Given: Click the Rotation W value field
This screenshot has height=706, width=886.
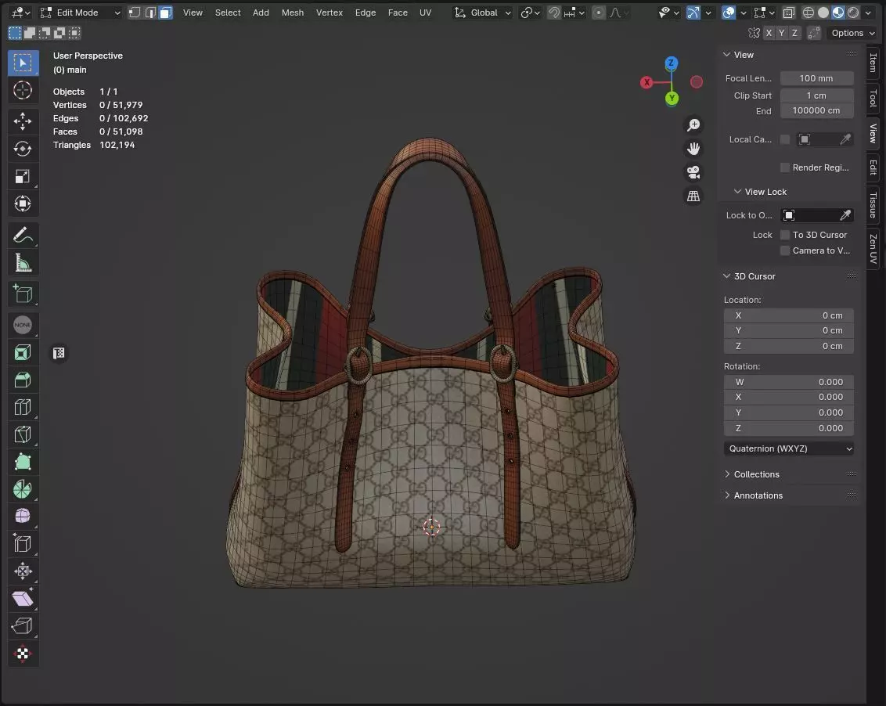Looking at the screenshot, I should [x=789, y=382].
